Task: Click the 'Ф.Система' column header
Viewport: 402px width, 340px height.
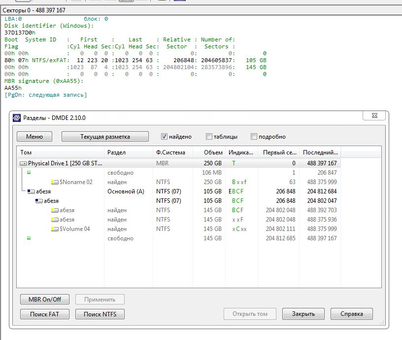Action: pyautogui.click(x=170, y=152)
